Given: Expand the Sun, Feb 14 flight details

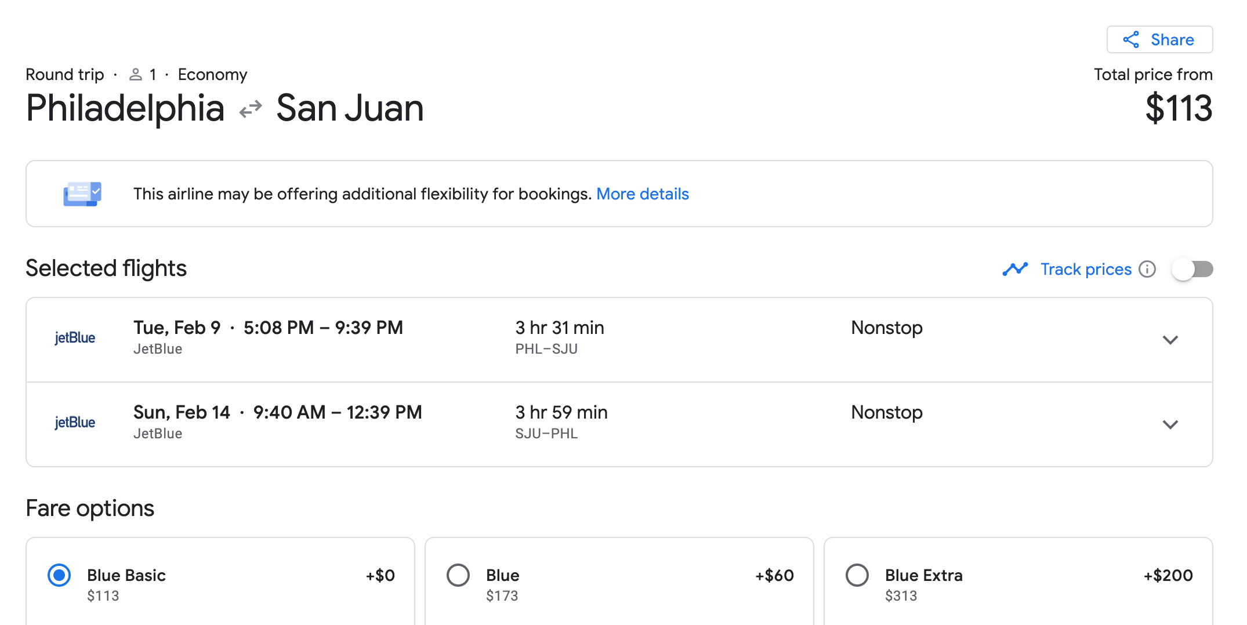Looking at the screenshot, I should pyautogui.click(x=1170, y=424).
